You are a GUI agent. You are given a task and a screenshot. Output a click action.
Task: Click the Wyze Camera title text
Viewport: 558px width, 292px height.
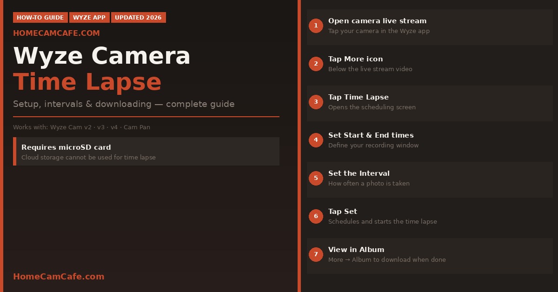point(102,56)
